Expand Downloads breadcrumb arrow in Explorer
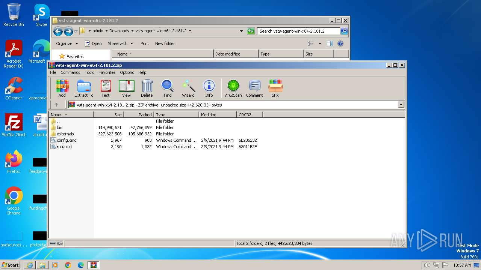The height and width of the screenshot is (270, 481). (132, 31)
